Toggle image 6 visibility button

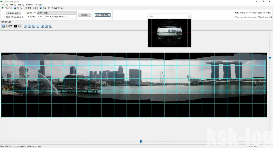coord(51,26)
